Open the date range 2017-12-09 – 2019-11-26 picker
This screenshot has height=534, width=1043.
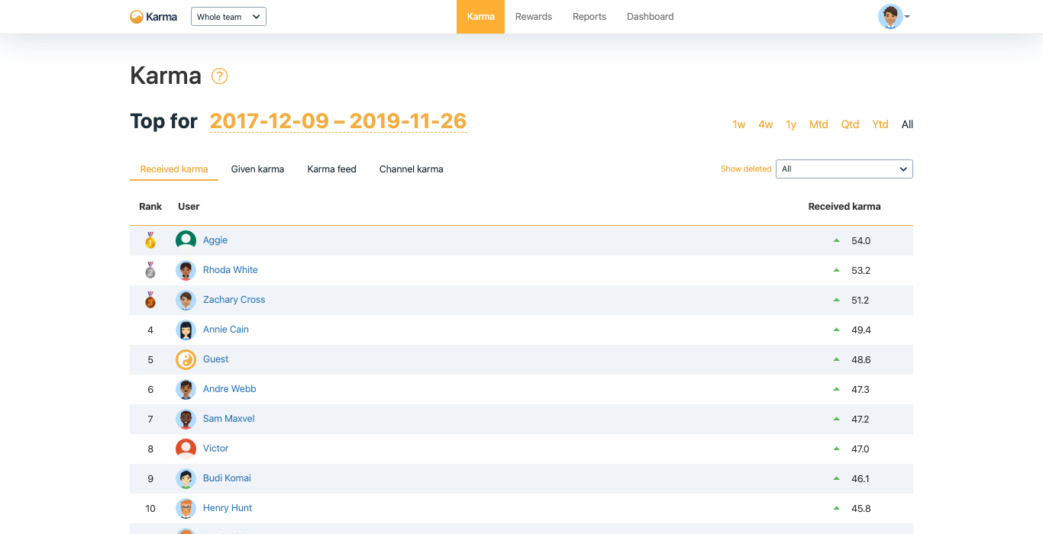coord(338,121)
